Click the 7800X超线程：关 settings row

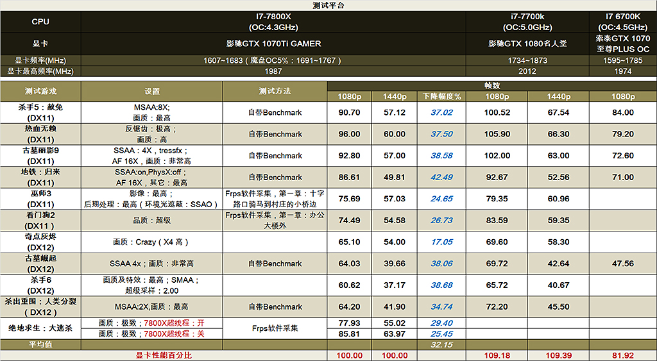point(151,334)
